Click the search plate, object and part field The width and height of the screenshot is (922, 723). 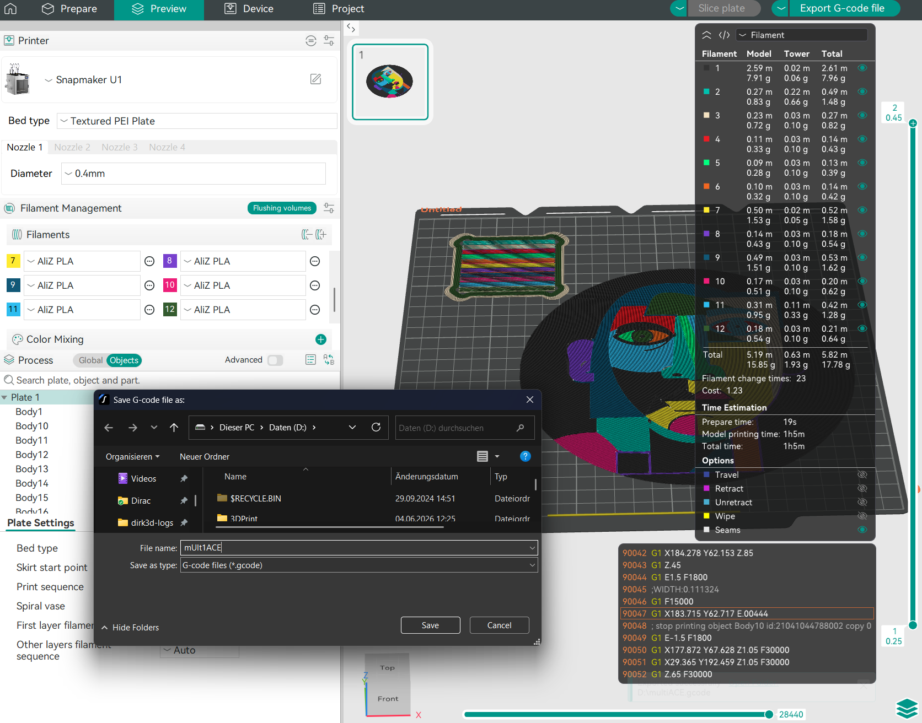pos(171,380)
